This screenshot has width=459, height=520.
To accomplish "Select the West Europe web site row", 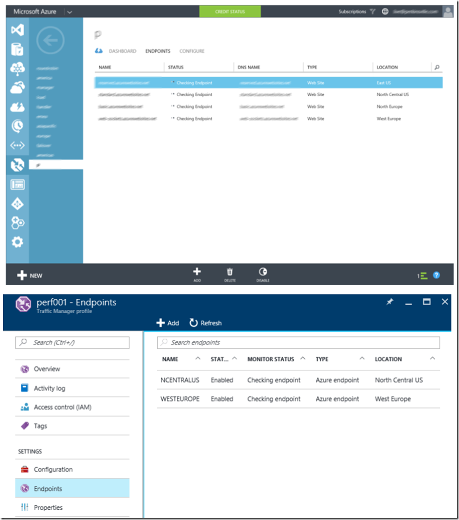I will pyautogui.click(x=268, y=119).
